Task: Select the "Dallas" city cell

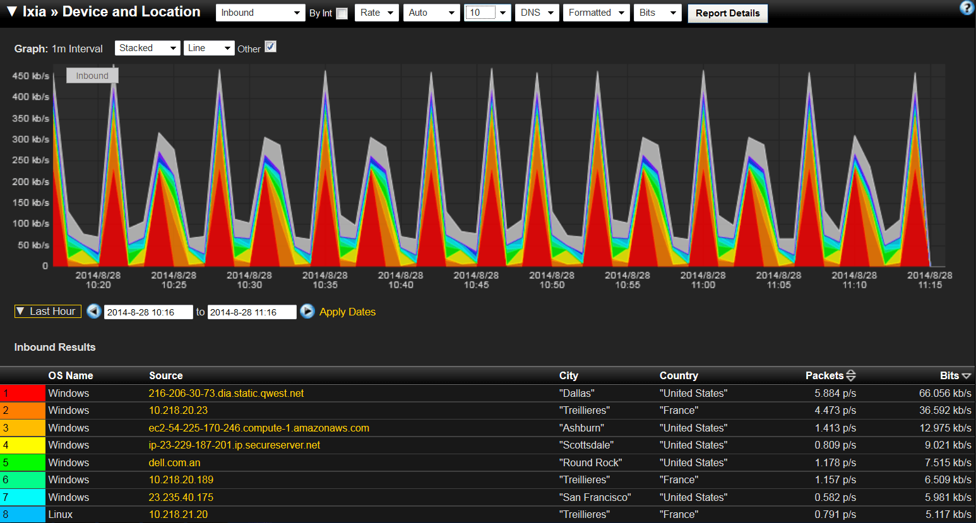Action: 576,393
